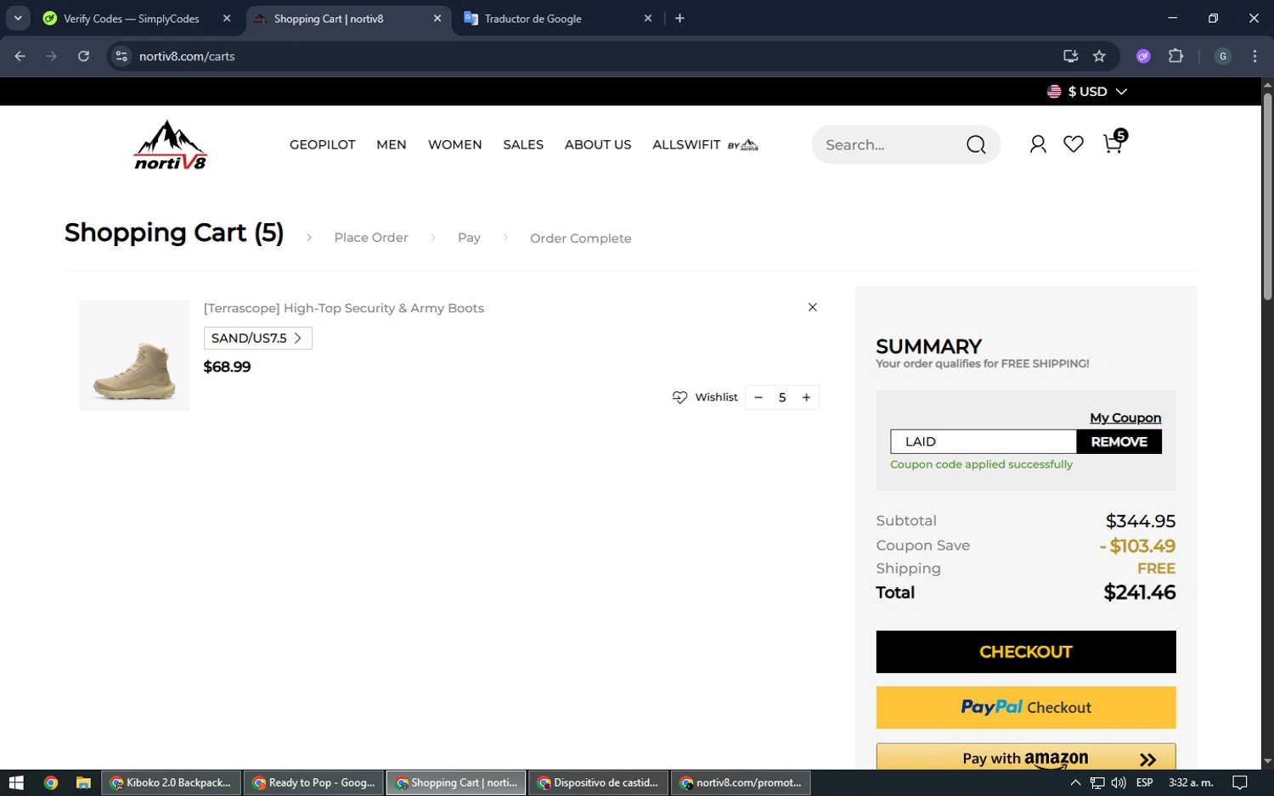
Task: Click the Place Order step
Action: tap(371, 238)
